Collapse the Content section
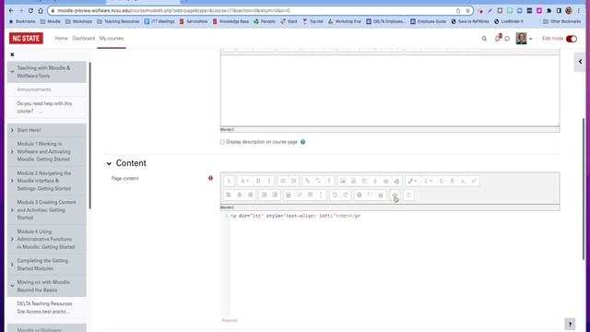590x332 pixels. [109, 163]
